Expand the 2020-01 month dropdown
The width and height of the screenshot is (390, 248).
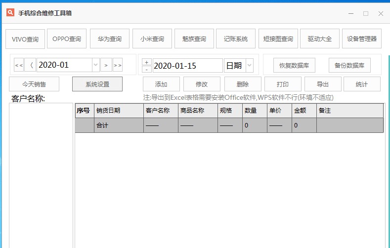[95, 65]
